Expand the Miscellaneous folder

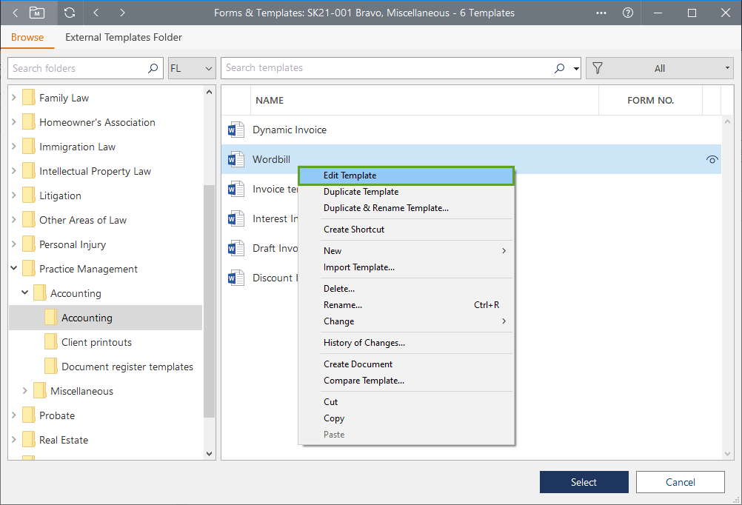[x=25, y=391]
